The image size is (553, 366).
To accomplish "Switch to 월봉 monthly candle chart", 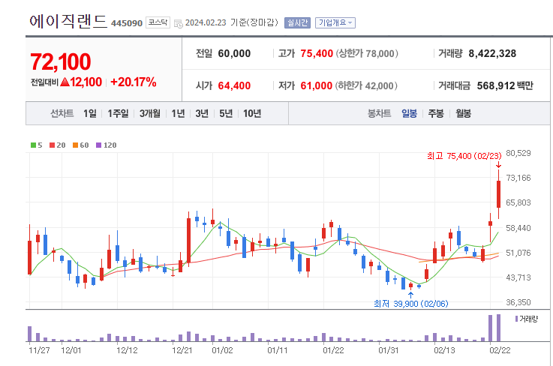I will (463, 113).
